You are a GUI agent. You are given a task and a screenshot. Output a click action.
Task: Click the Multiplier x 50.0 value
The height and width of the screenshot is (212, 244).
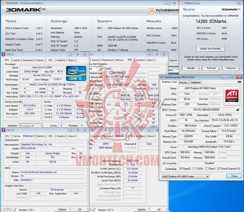(29, 109)
